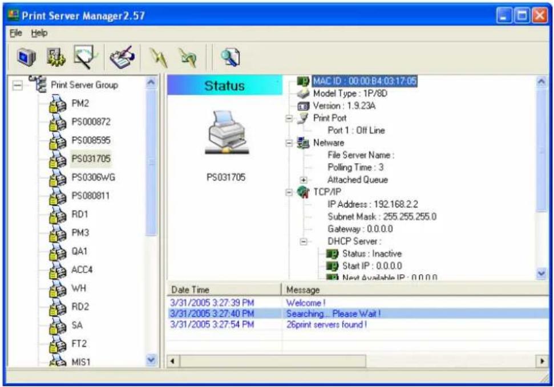Select the 'Searching... Please Wait !' log row

click(358, 313)
